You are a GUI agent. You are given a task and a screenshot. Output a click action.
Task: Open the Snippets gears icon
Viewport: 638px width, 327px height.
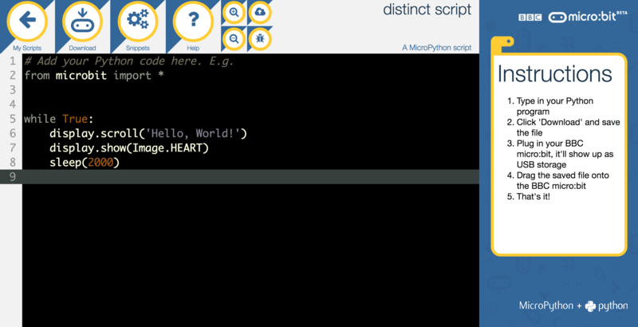pos(137,22)
